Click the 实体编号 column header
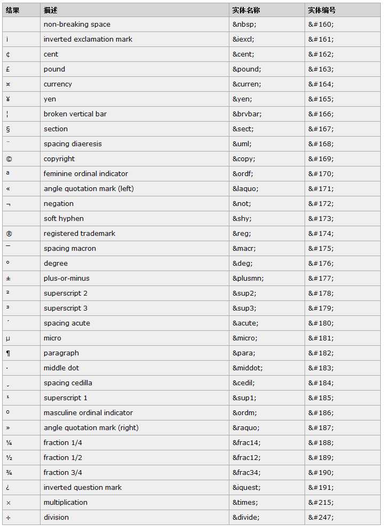This screenshot has height=532, width=384. [322, 10]
